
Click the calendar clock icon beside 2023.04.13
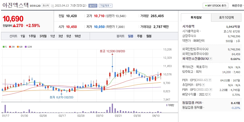[x=53, y=6]
